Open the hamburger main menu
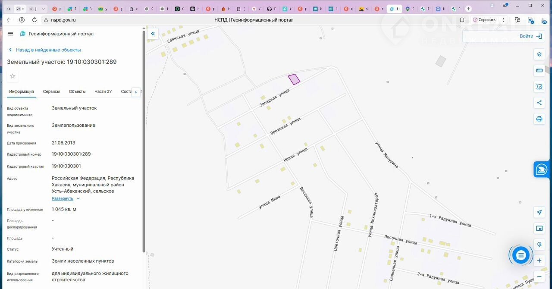This screenshot has height=289, width=552. coord(10,34)
